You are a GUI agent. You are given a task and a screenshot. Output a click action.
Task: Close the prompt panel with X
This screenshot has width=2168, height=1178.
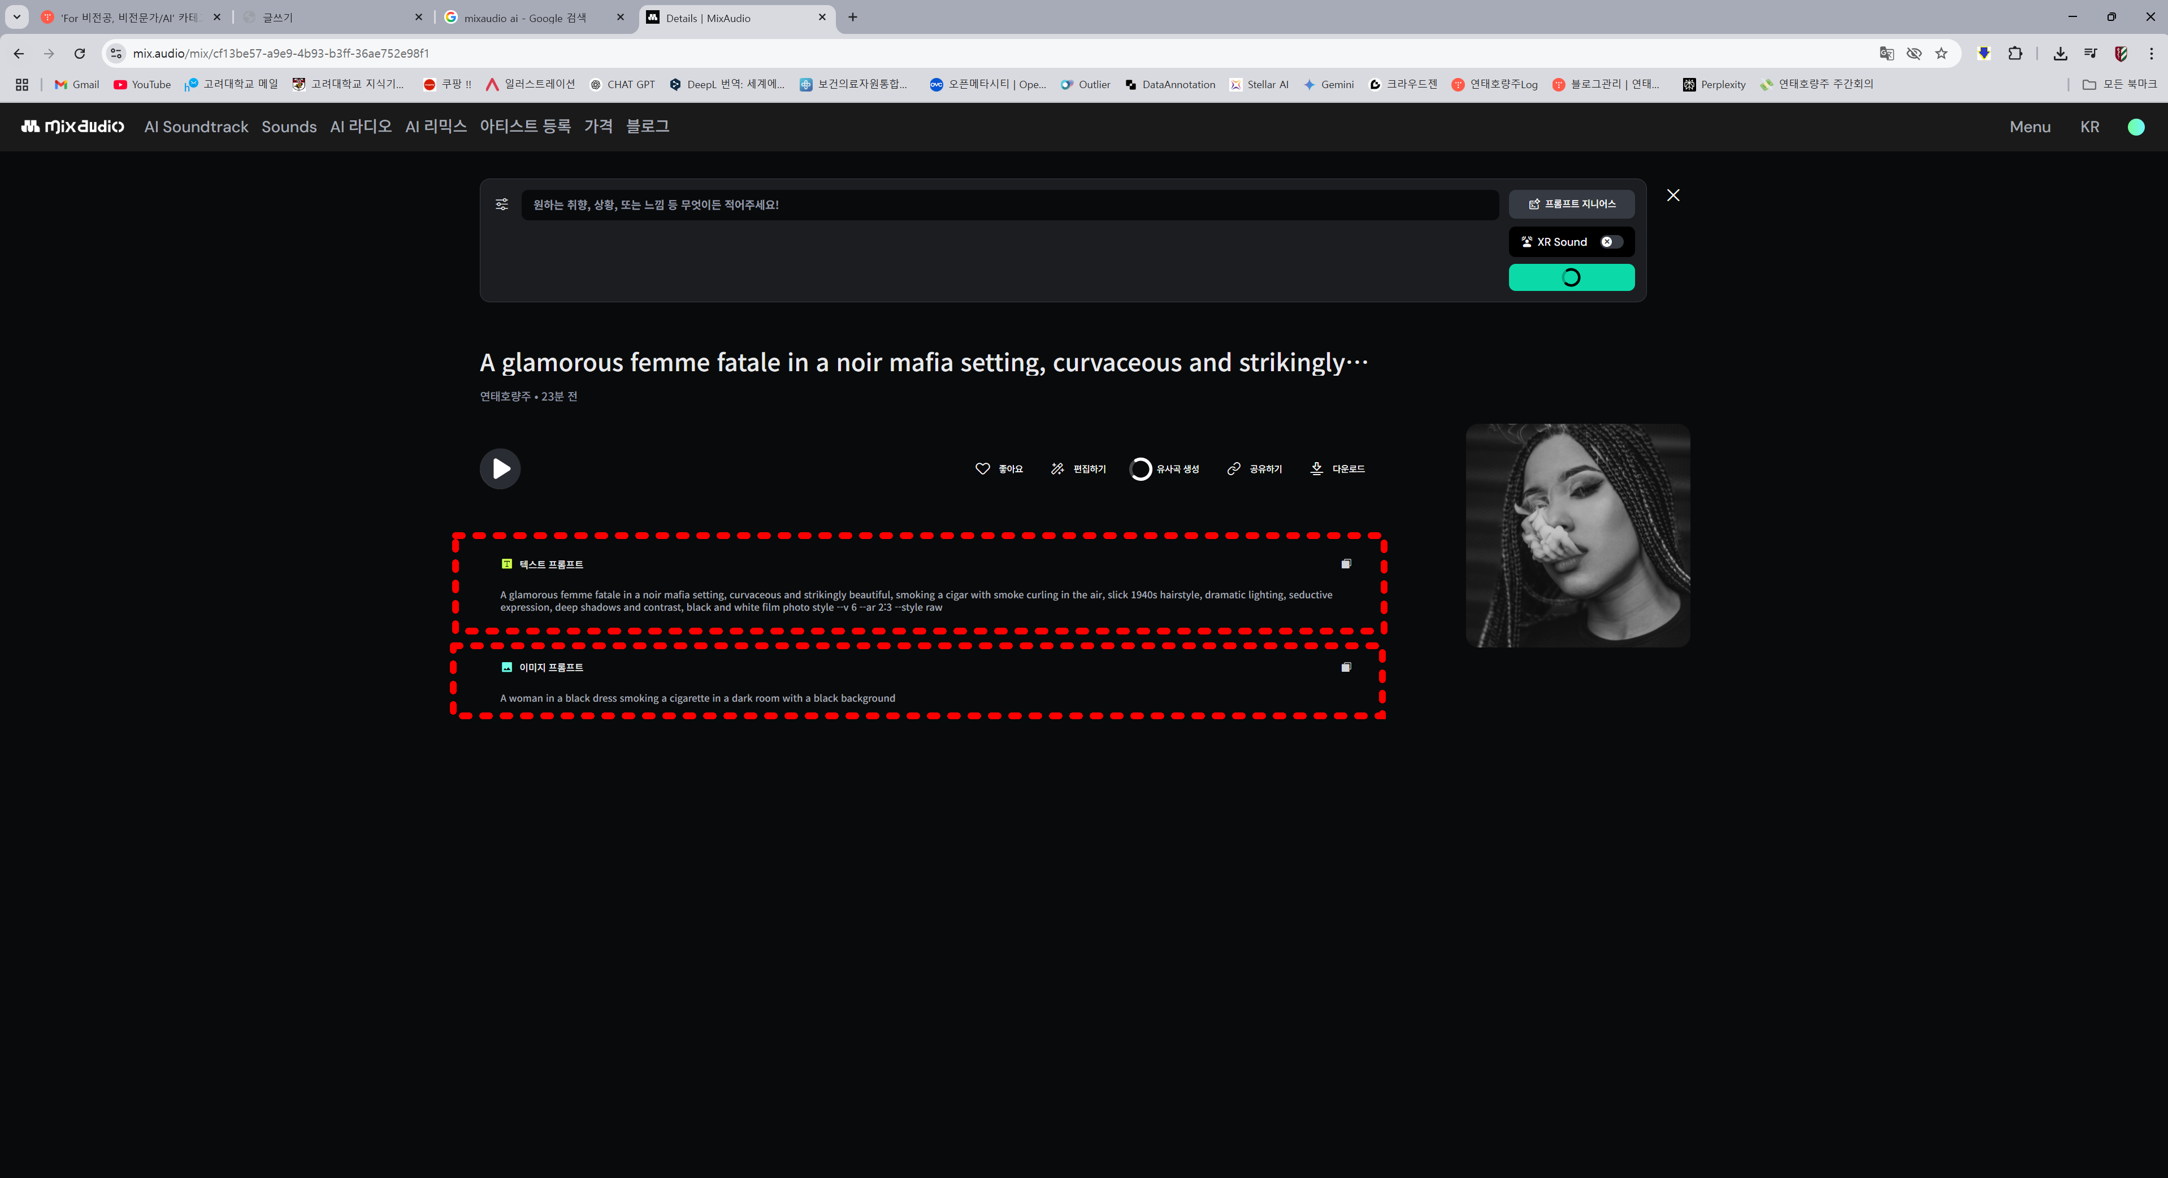click(x=1673, y=195)
